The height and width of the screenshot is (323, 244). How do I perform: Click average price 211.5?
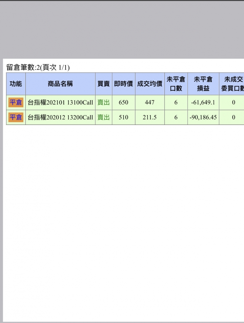[150, 117]
